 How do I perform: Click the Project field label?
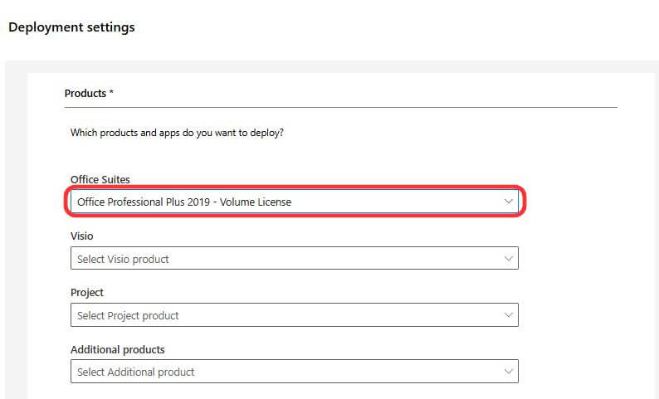pos(87,293)
